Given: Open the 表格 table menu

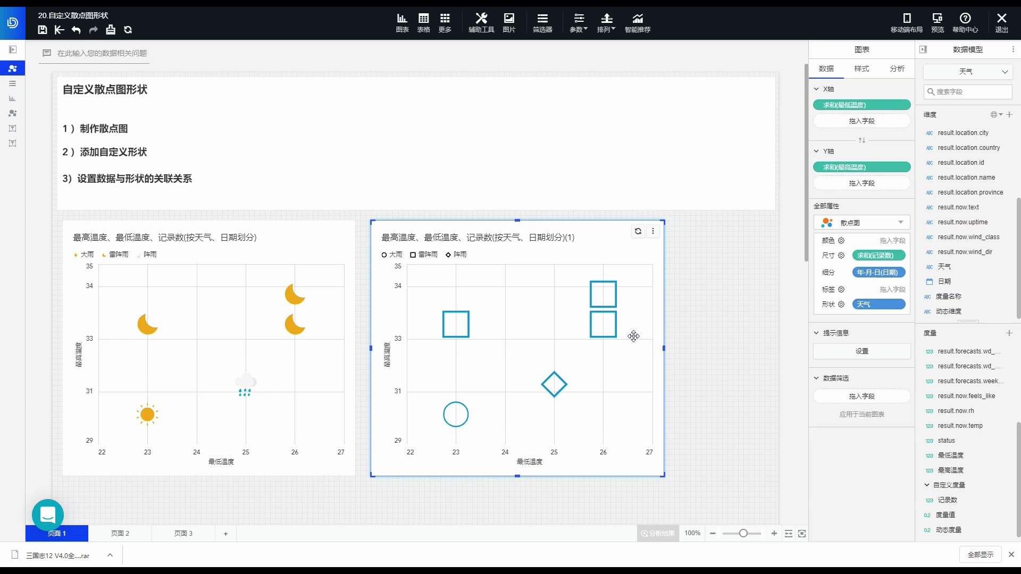Looking at the screenshot, I should pos(423,23).
